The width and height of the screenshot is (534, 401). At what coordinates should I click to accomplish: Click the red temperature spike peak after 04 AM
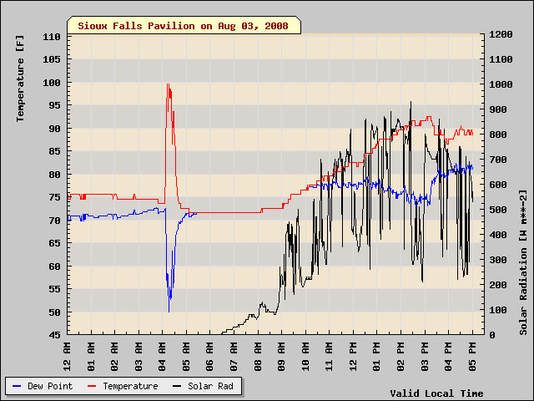168,84
